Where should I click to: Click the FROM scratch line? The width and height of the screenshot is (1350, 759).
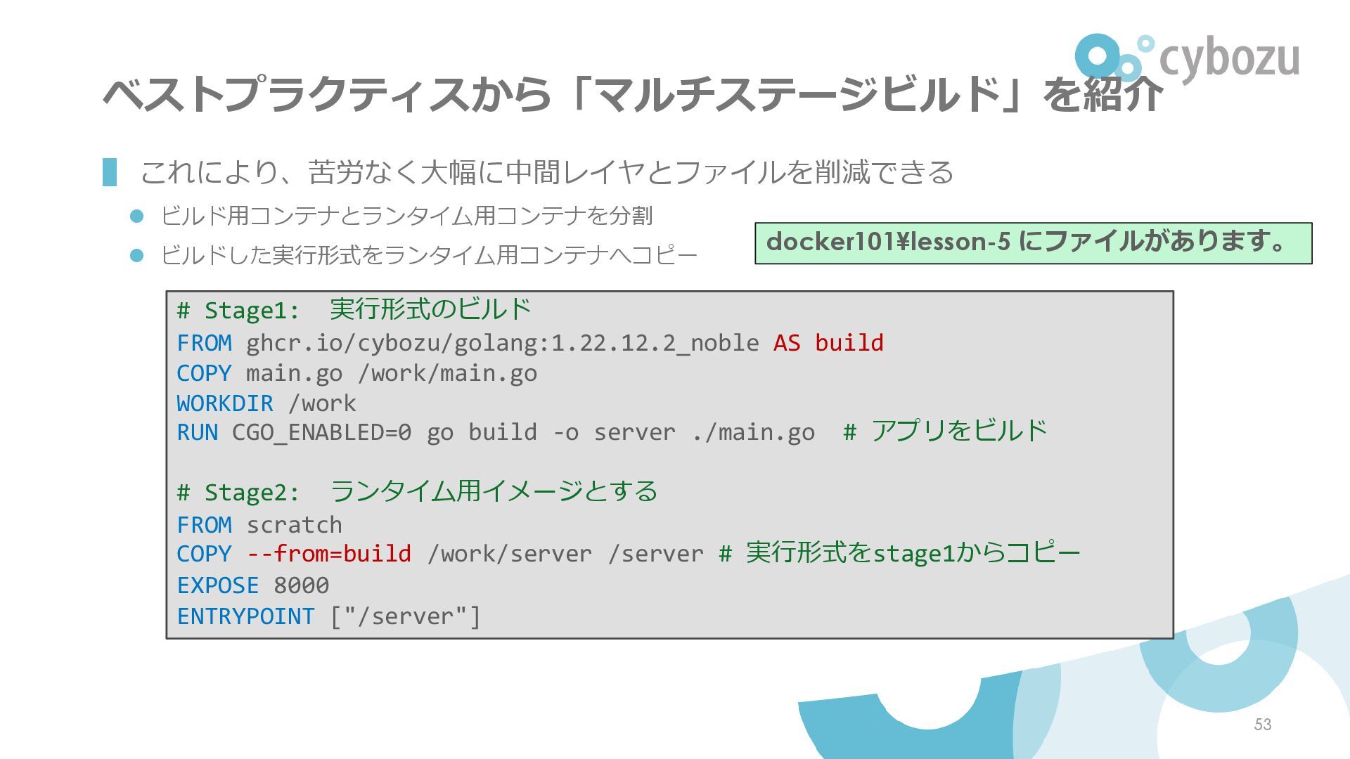pos(259,525)
